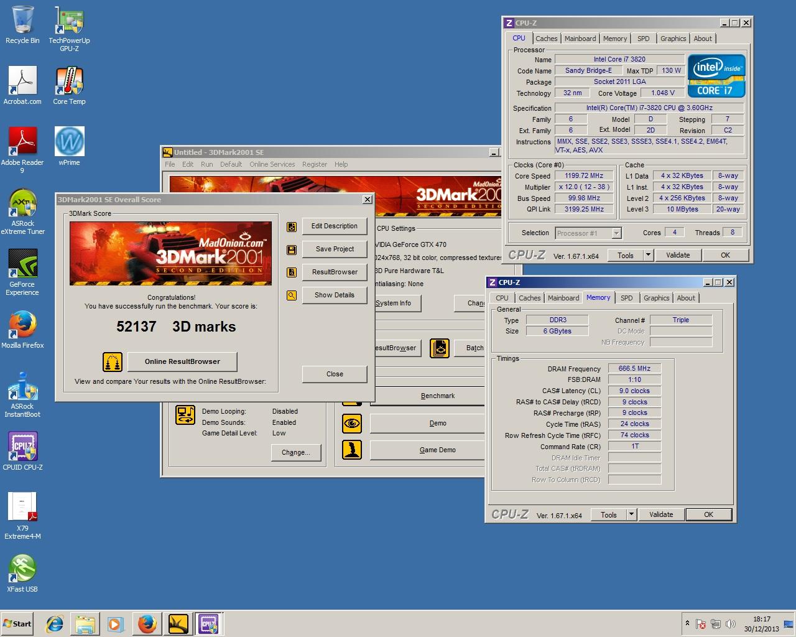The image size is (796, 637).
Task: Launch the wPrime desktop shortcut
Action: (x=69, y=147)
